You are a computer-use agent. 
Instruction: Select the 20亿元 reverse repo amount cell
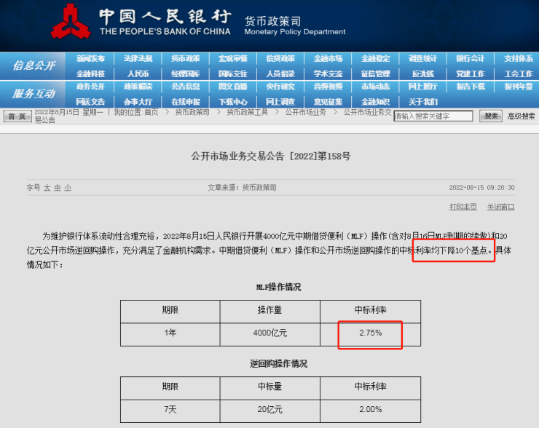(x=269, y=410)
